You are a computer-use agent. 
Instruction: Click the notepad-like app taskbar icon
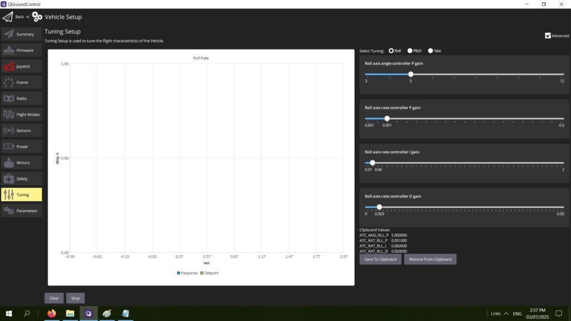coord(125,313)
